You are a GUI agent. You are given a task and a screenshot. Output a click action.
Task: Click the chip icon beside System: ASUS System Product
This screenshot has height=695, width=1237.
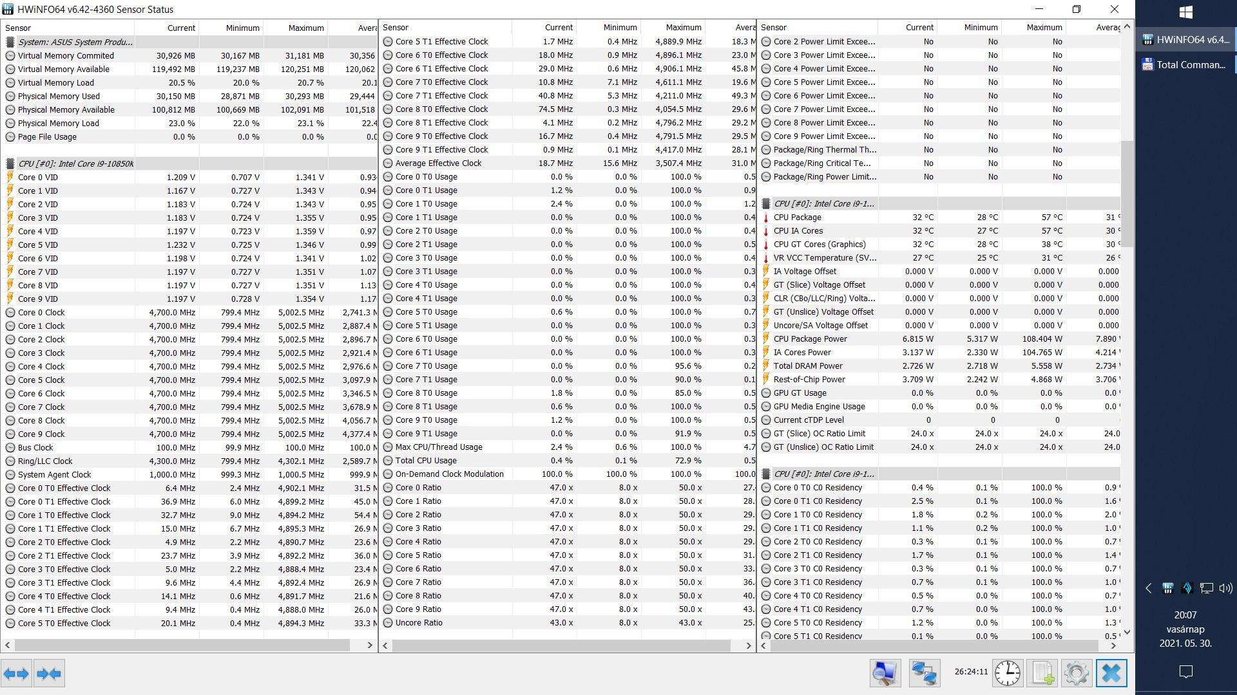[x=10, y=42]
